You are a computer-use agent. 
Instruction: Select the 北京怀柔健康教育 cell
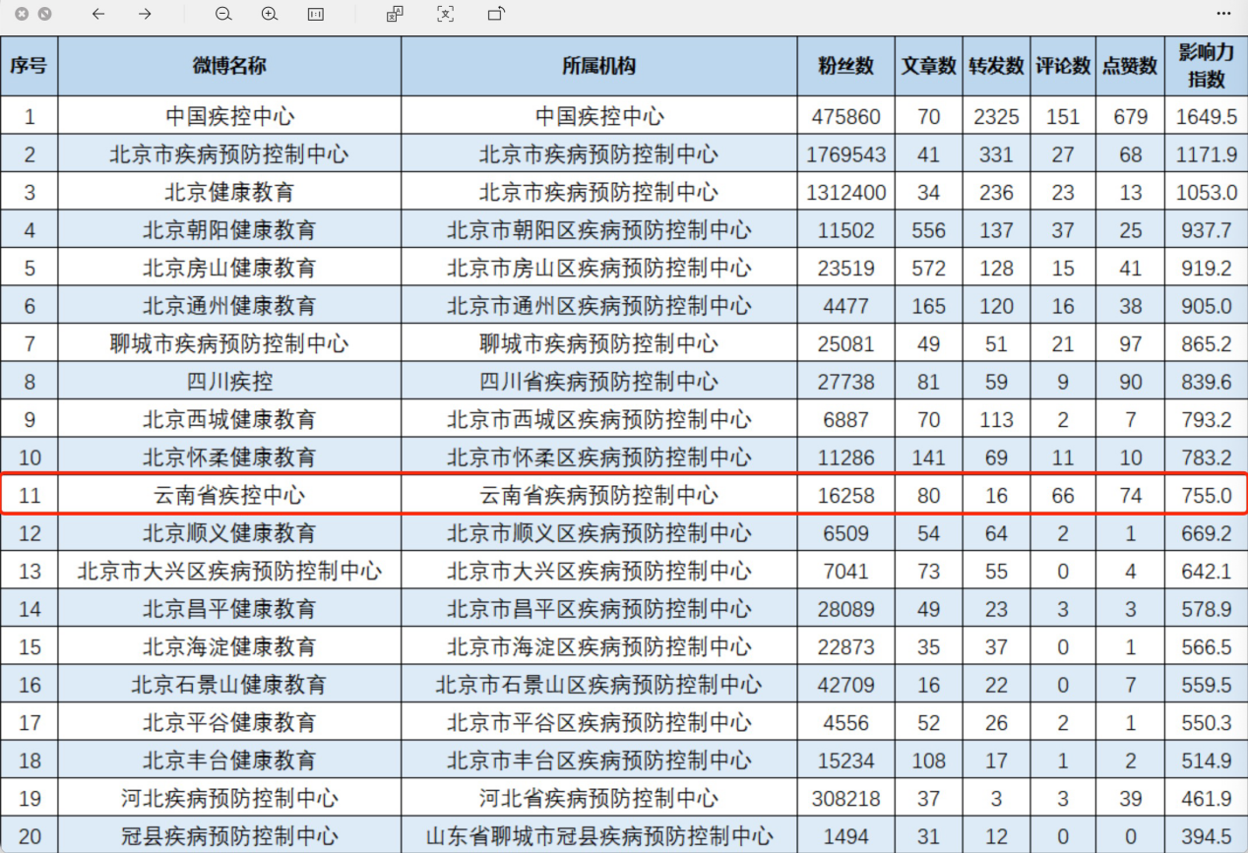(x=229, y=457)
